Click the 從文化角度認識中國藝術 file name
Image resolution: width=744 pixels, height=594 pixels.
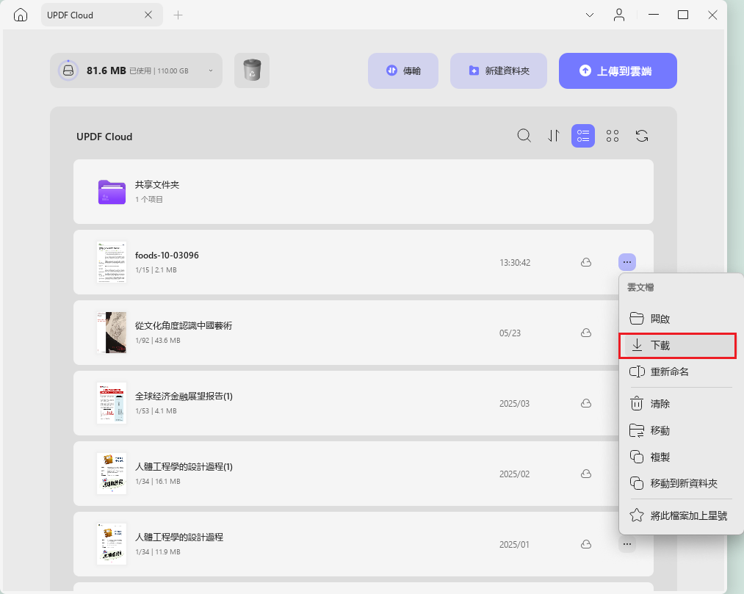click(184, 325)
